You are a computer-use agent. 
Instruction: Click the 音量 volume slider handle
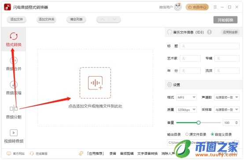(x=198, y=123)
